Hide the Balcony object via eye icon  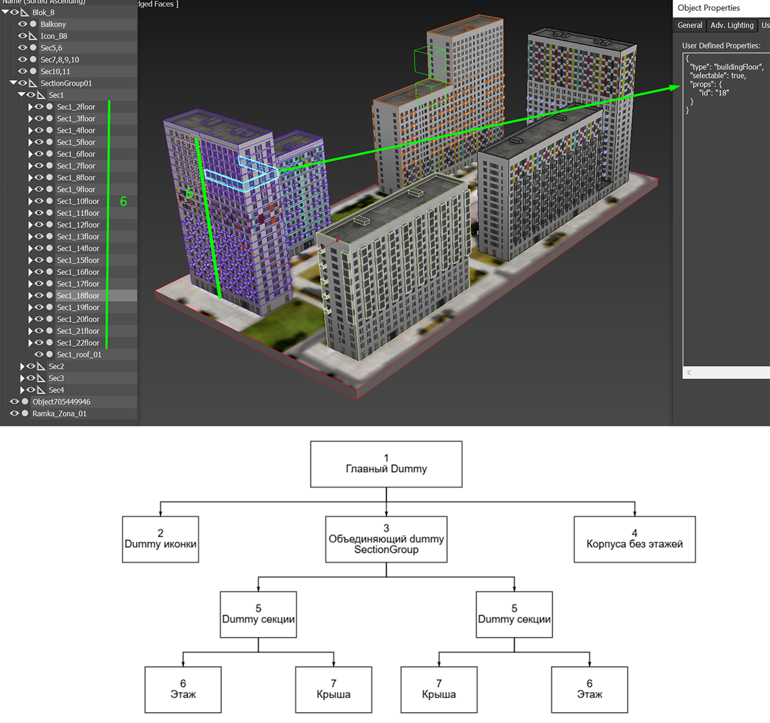[x=23, y=24]
